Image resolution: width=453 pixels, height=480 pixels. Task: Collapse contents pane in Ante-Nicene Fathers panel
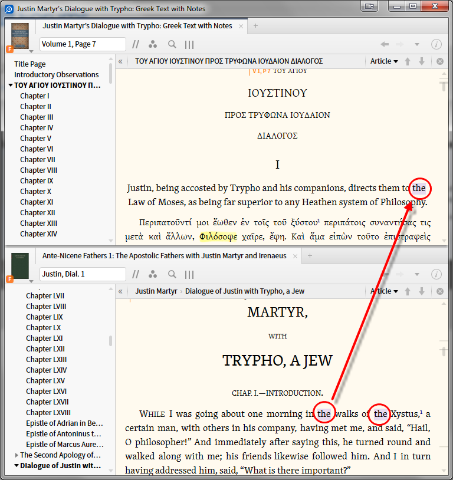[120, 291]
